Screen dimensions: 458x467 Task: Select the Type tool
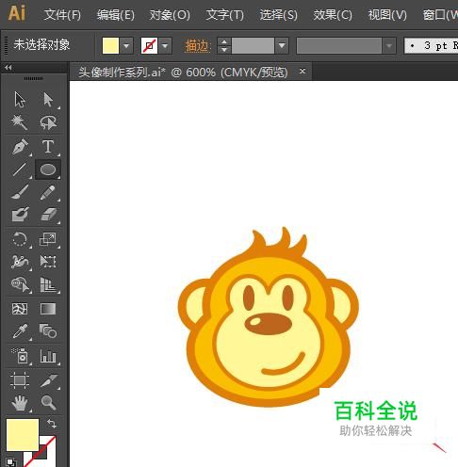48,147
